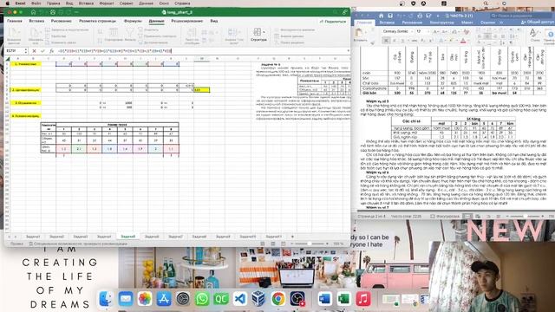Click the Print icon in Word title bar
Image resolution: width=555 pixels, height=312 pixels.
(x=420, y=16)
